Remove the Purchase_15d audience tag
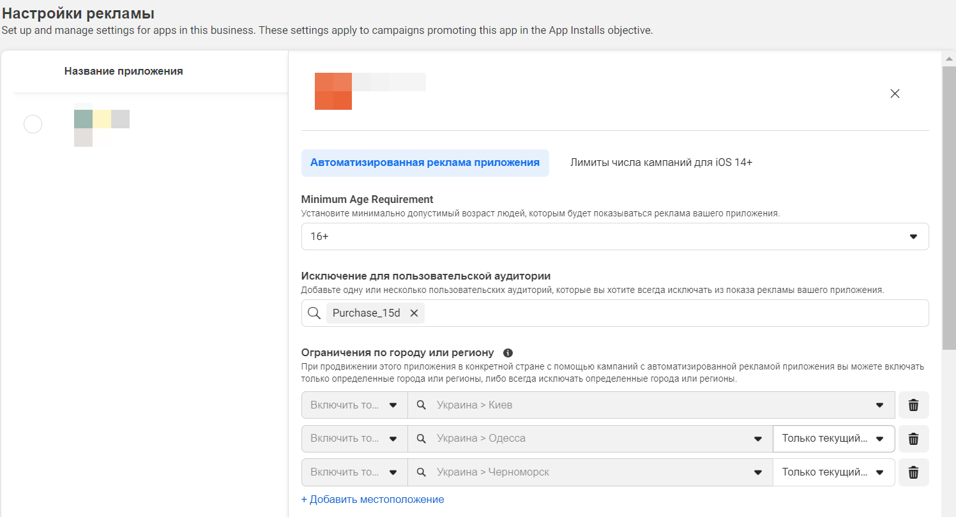Screen dimensions: 956x517 tap(414, 313)
